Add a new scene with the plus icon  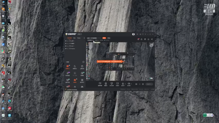[x=84, y=38]
